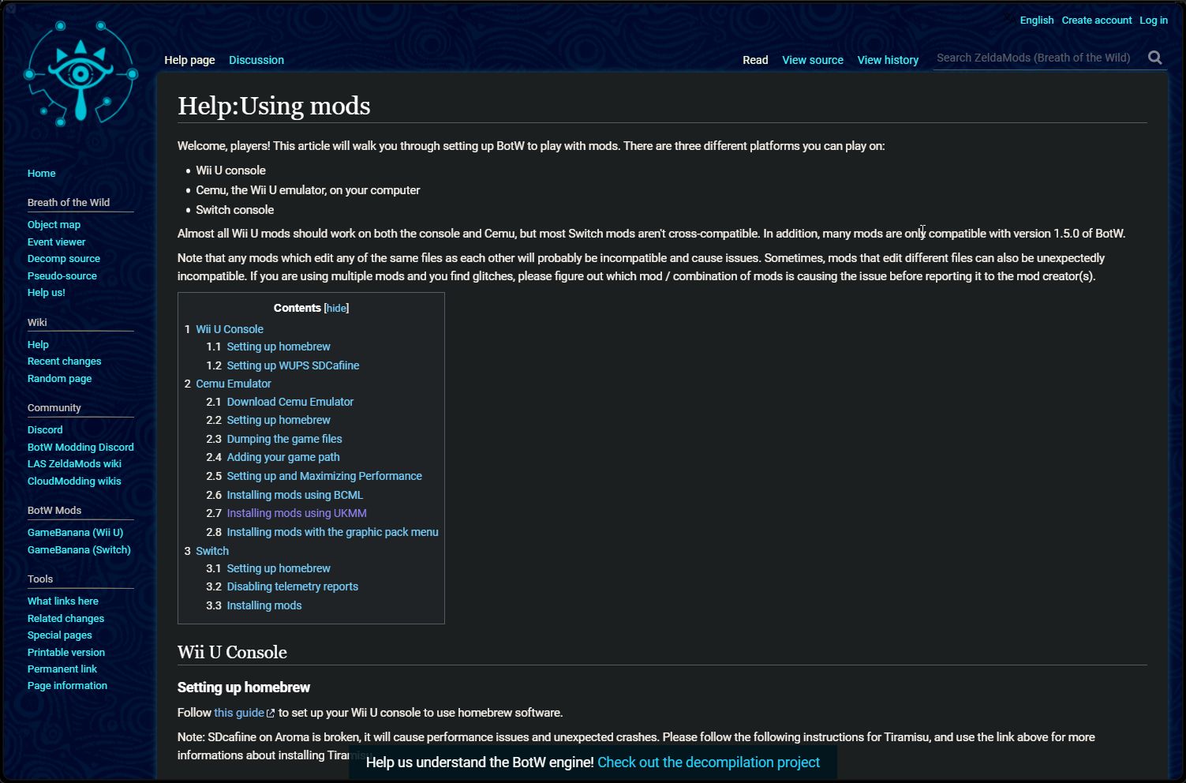This screenshot has width=1186, height=783.
Task: Open Event viewer link
Action: coord(56,242)
